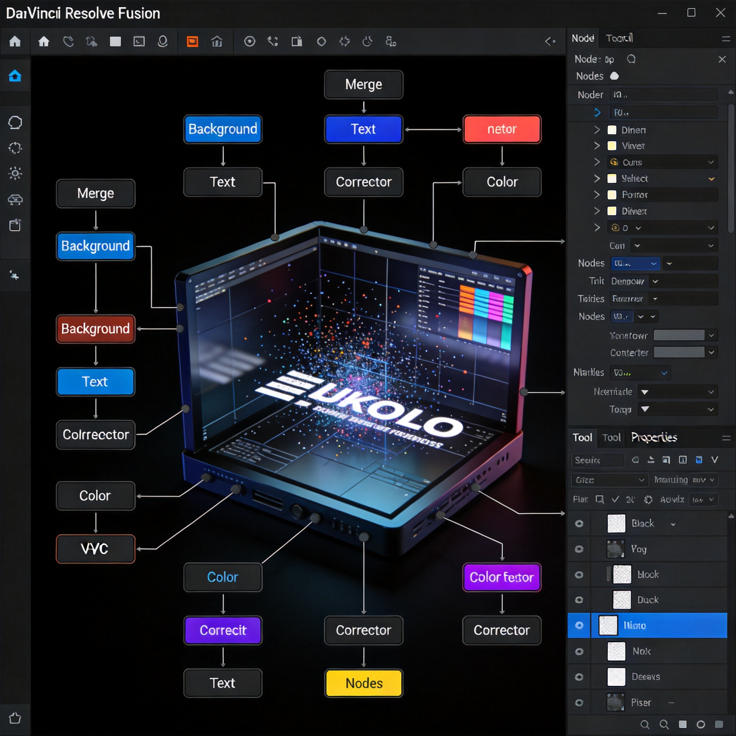
Task: Click the sparkle icon in left sidebar
Action: [15, 275]
